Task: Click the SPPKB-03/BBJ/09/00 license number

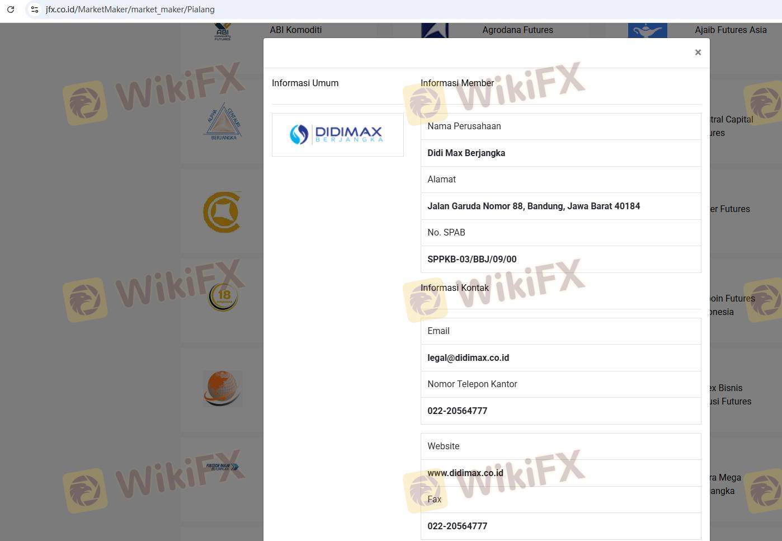Action: (472, 260)
